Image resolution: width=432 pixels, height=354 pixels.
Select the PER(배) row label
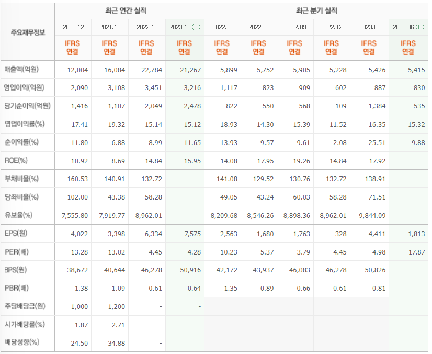(17, 252)
